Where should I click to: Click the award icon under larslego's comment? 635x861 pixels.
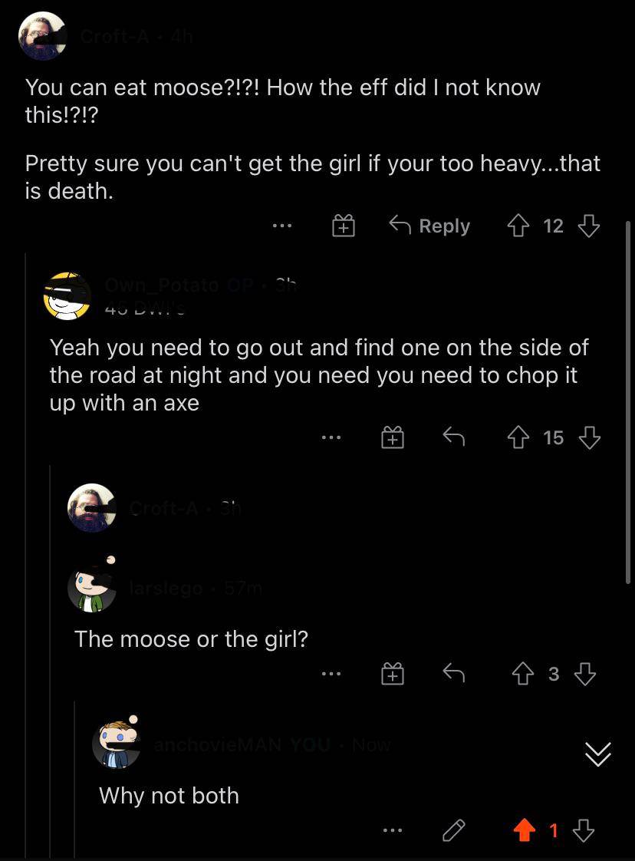pos(392,674)
